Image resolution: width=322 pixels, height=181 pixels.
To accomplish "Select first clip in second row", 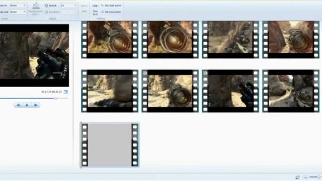I will 110,91.
